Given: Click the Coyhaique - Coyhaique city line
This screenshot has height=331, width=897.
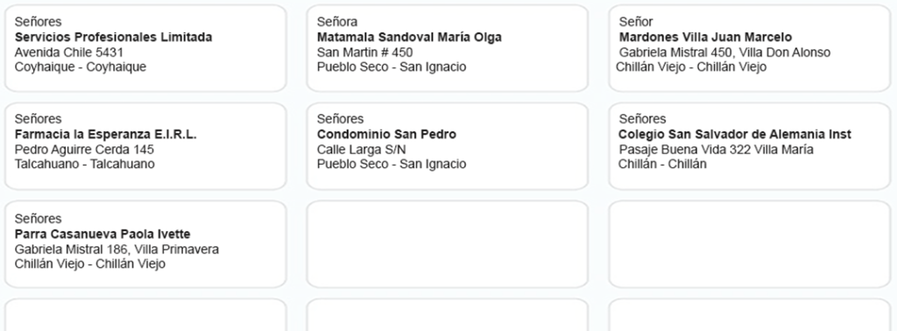Looking at the screenshot, I should pyautogui.click(x=80, y=67).
